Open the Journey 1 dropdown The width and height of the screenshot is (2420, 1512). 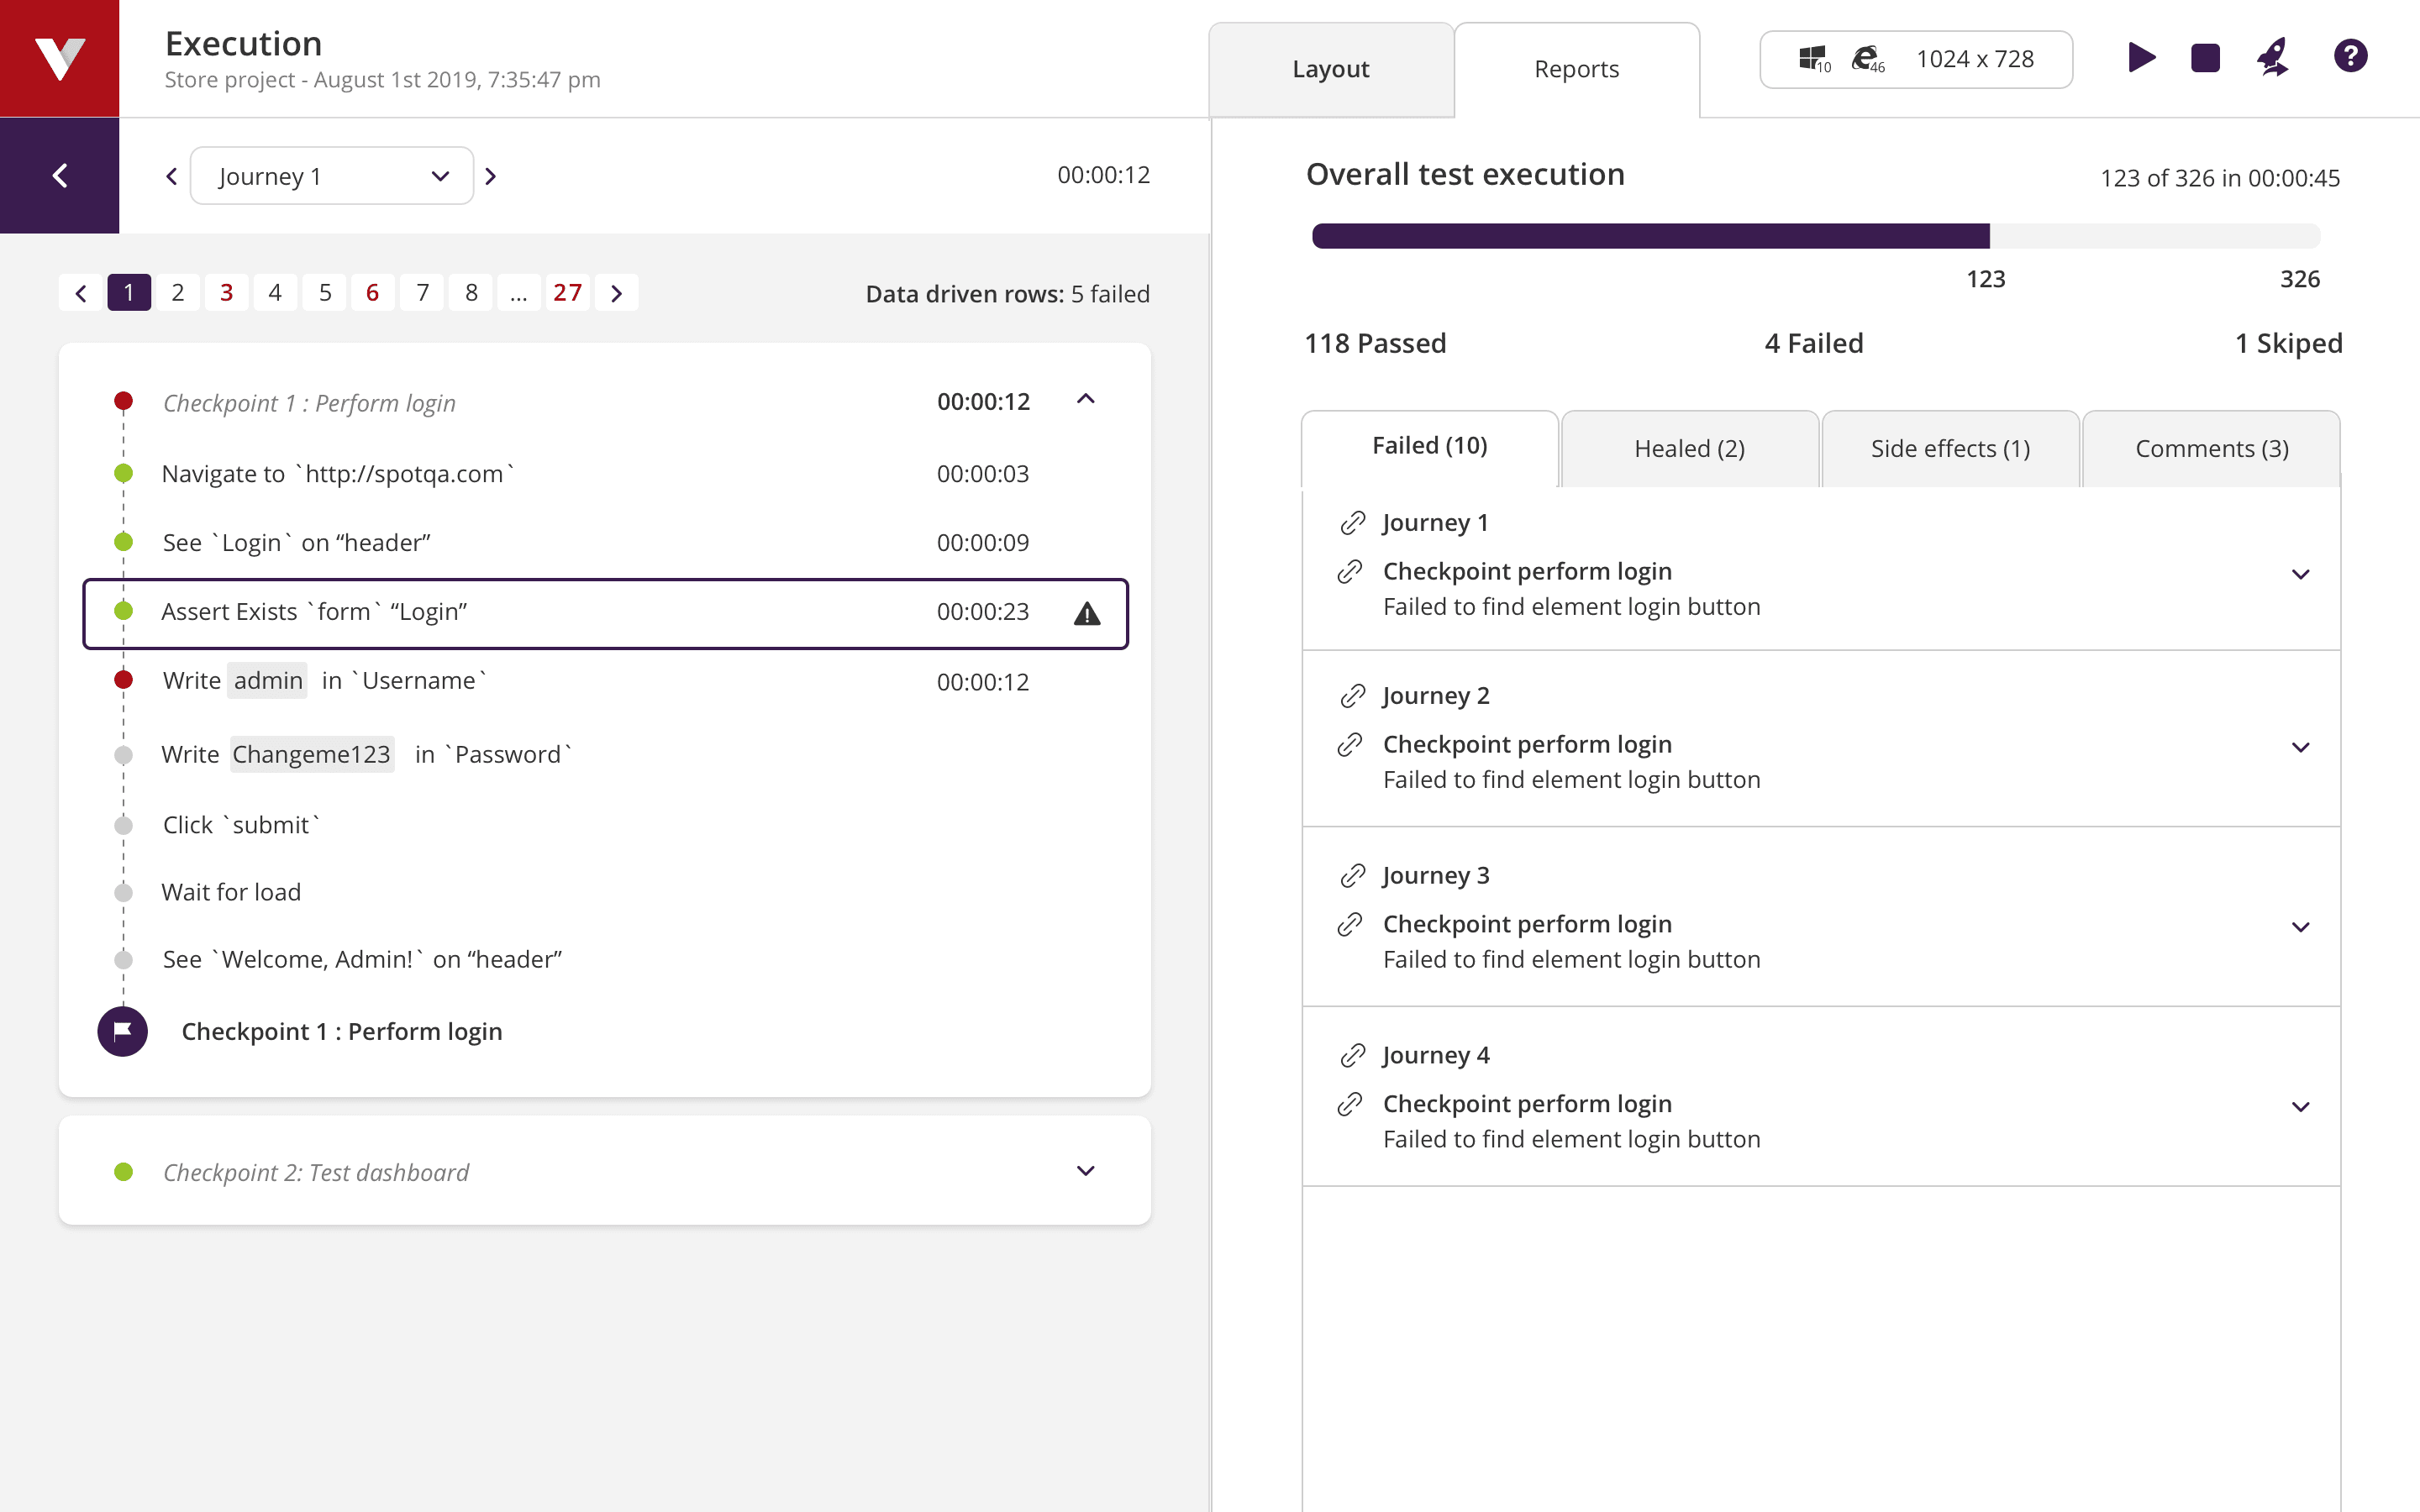(x=332, y=176)
